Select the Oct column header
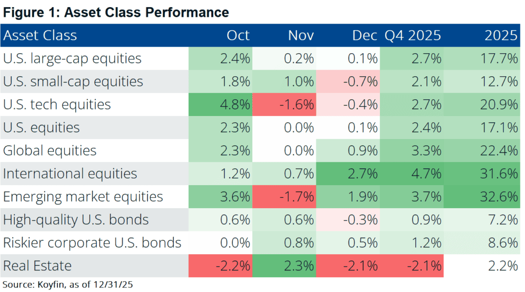Viewport: 525px width, 292px height. point(238,35)
